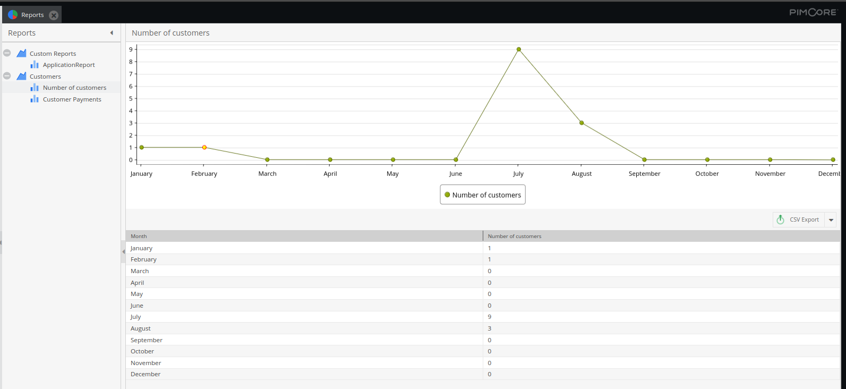Viewport: 846px width, 389px height.
Task: Select the January row in table
Action: pos(483,248)
